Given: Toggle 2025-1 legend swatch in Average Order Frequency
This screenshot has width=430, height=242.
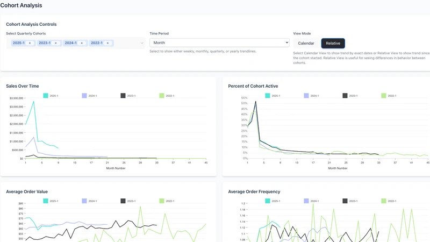Looking at the screenshot, I should click(268, 201).
